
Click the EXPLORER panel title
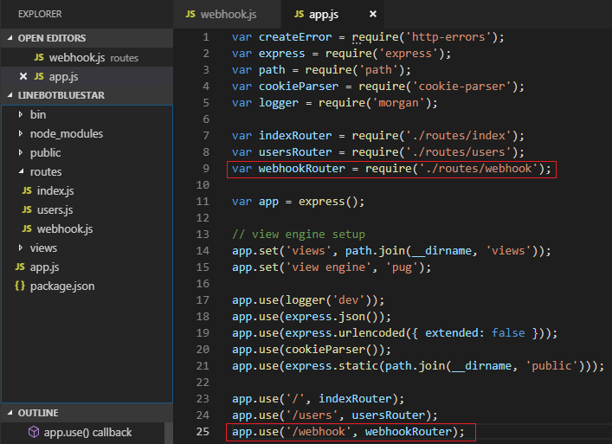[x=40, y=14]
